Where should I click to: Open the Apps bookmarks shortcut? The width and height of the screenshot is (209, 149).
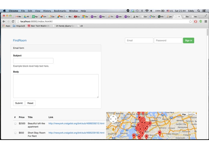pyautogui.click(x=6, y=26)
